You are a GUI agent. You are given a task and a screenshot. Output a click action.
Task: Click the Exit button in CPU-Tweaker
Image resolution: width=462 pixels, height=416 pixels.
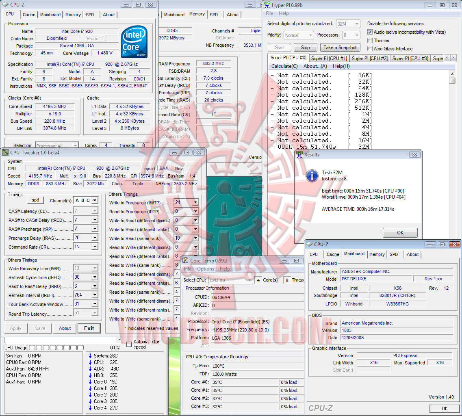coord(89,328)
